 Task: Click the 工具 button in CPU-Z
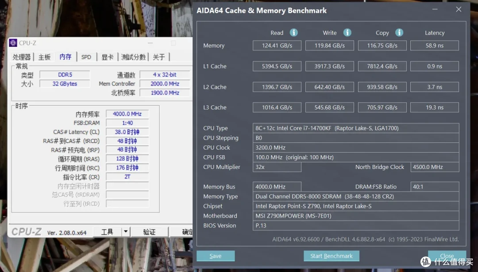(107, 232)
